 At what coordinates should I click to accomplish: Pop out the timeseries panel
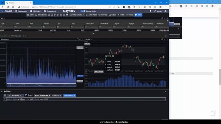pos(80,39)
